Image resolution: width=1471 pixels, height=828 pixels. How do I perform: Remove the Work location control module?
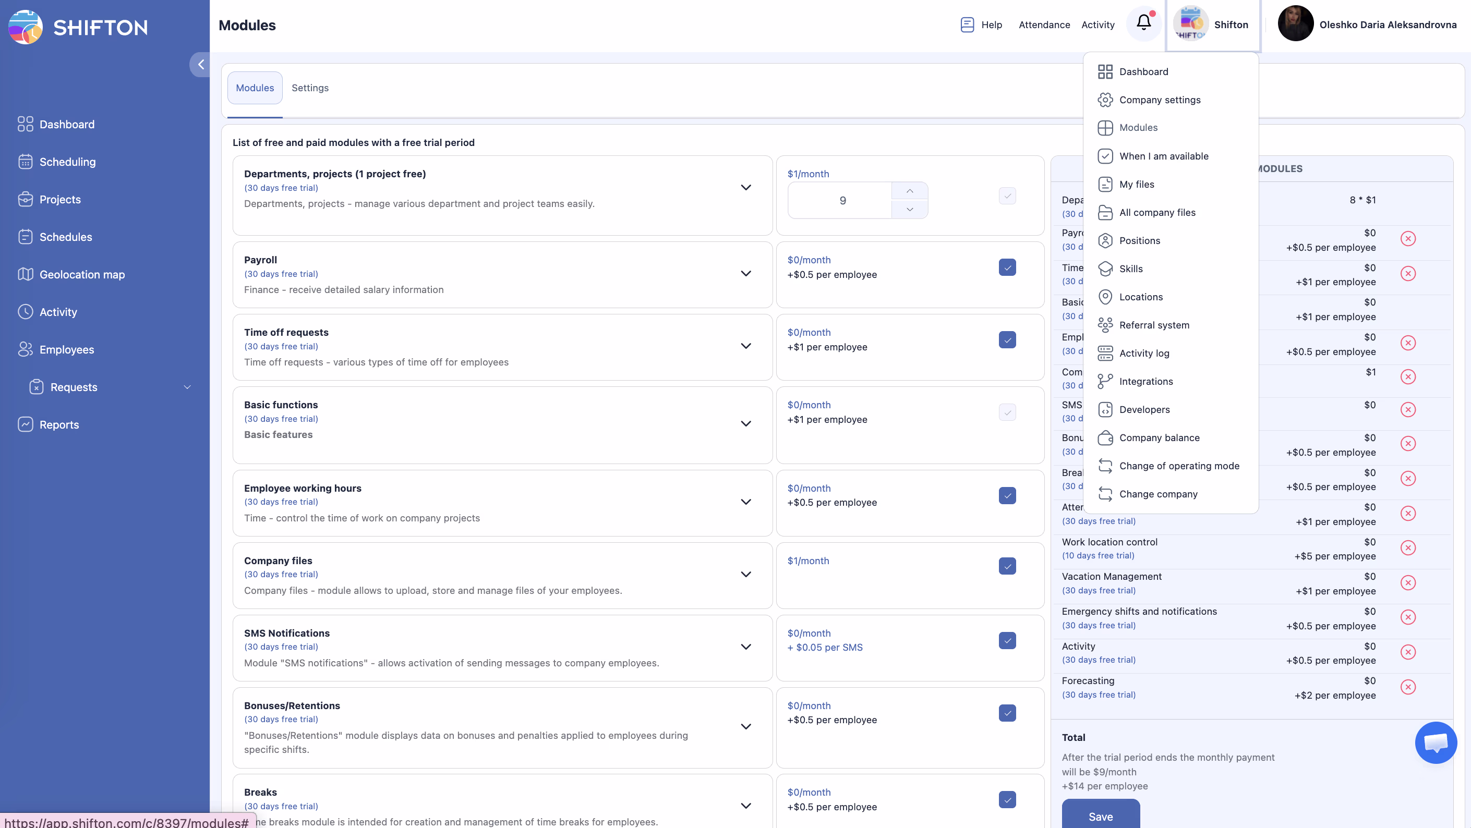(x=1407, y=549)
